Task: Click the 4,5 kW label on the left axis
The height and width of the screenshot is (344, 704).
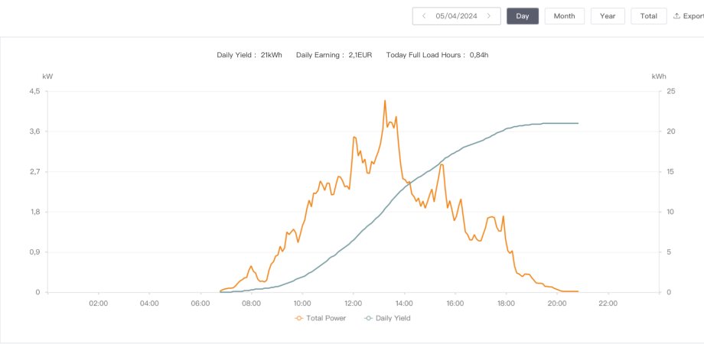Action: pos(34,91)
